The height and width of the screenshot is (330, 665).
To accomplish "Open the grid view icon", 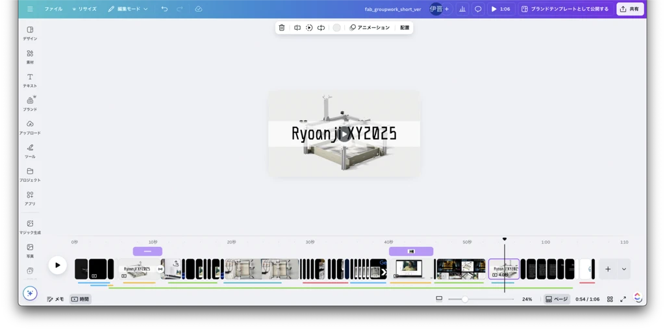I will tap(610, 299).
